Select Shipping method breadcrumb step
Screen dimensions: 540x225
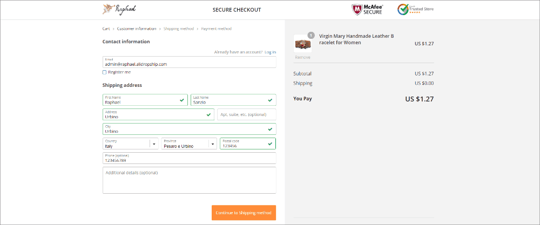(x=179, y=29)
